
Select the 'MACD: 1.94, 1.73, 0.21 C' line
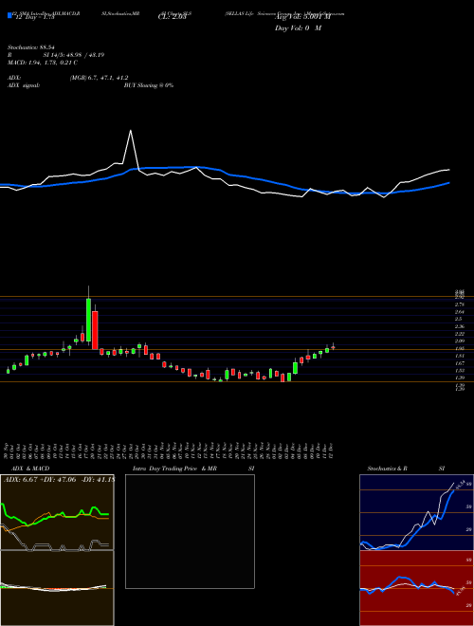(43, 63)
